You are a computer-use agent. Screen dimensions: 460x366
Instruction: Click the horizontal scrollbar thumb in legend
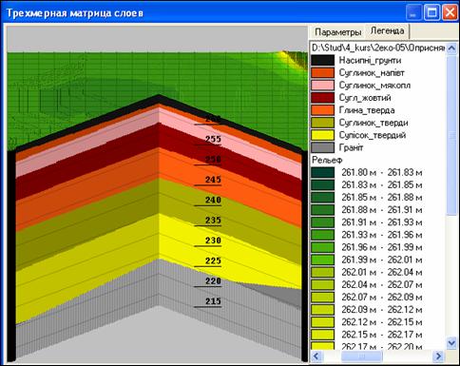point(361,356)
